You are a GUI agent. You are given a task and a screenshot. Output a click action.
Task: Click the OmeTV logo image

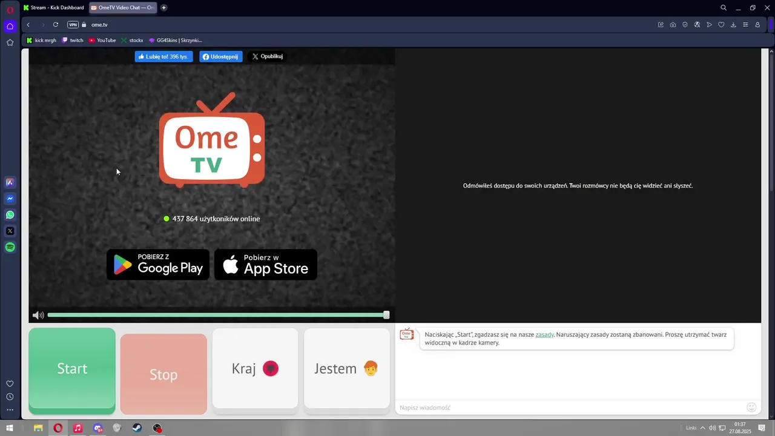click(212, 140)
